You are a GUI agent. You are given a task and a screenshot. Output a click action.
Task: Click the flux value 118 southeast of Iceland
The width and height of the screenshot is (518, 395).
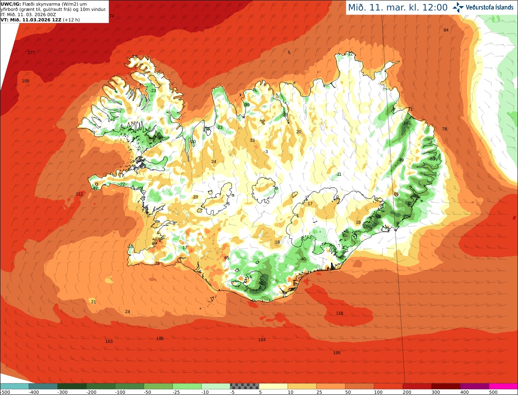coord(340,313)
